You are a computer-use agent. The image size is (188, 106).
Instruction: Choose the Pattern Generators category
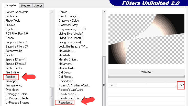tap(17, 12)
